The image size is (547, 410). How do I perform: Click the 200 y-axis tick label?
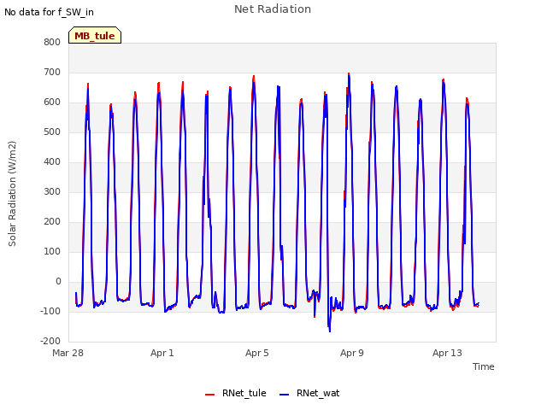tap(52, 222)
